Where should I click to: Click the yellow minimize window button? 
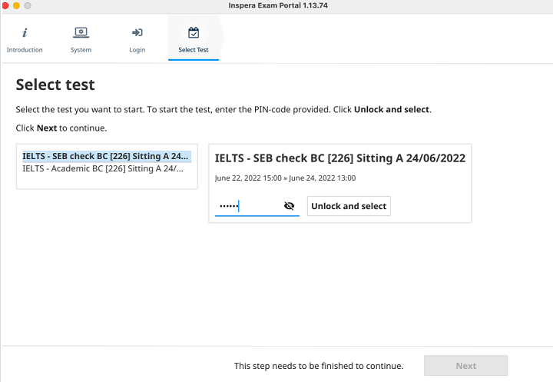tap(16, 5)
